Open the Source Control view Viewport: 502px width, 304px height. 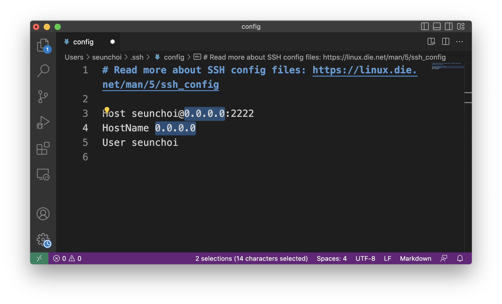pyautogui.click(x=43, y=97)
